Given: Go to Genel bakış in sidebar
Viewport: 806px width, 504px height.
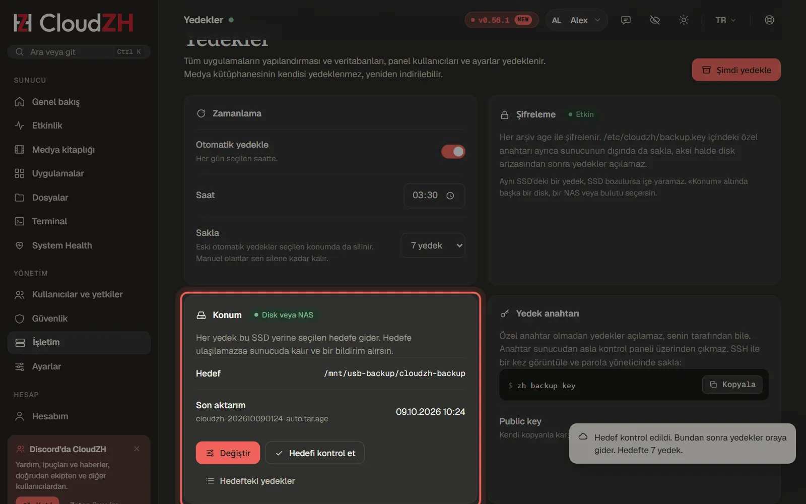Looking at the screenshot, I should click(79, 102).
